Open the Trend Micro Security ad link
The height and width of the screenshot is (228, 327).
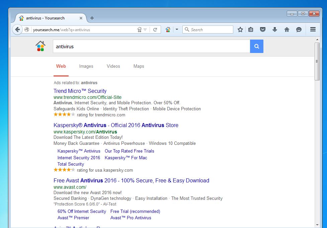point(80,91)
